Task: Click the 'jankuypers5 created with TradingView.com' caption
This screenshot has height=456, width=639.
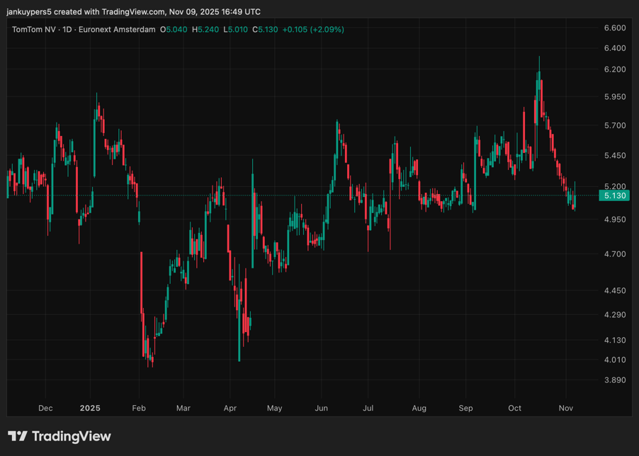Action: point(86,12)
